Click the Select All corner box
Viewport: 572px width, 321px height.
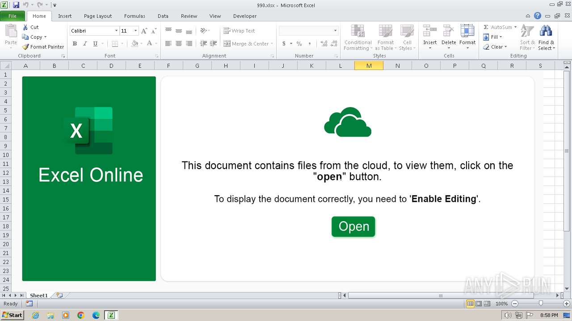(5, 66)
